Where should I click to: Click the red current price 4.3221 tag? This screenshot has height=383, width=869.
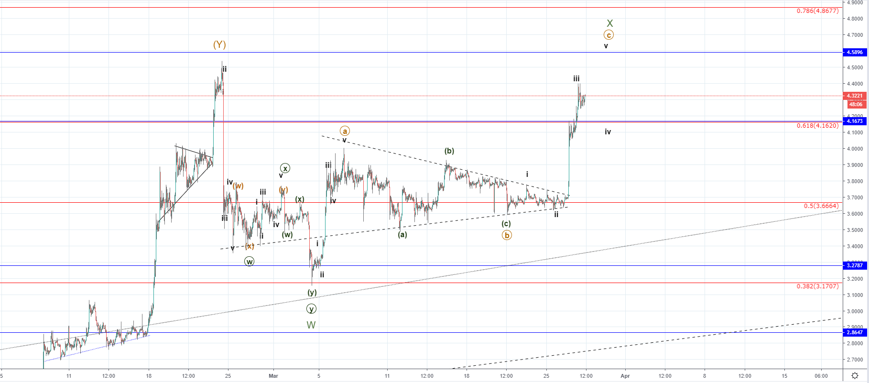(855, 96)
